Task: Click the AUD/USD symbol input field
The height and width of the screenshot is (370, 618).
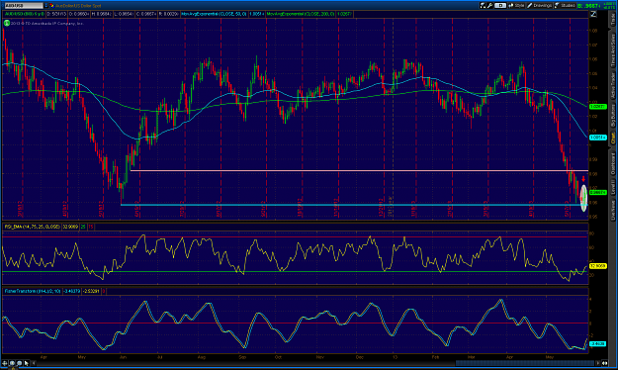Action: point(24,6)
